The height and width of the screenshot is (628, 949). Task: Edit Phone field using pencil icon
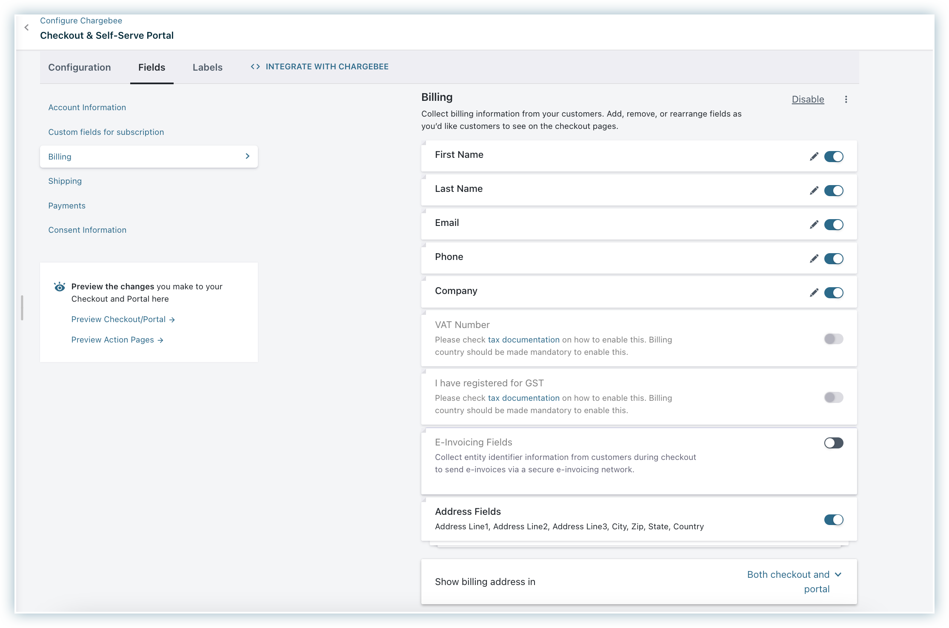814,259
